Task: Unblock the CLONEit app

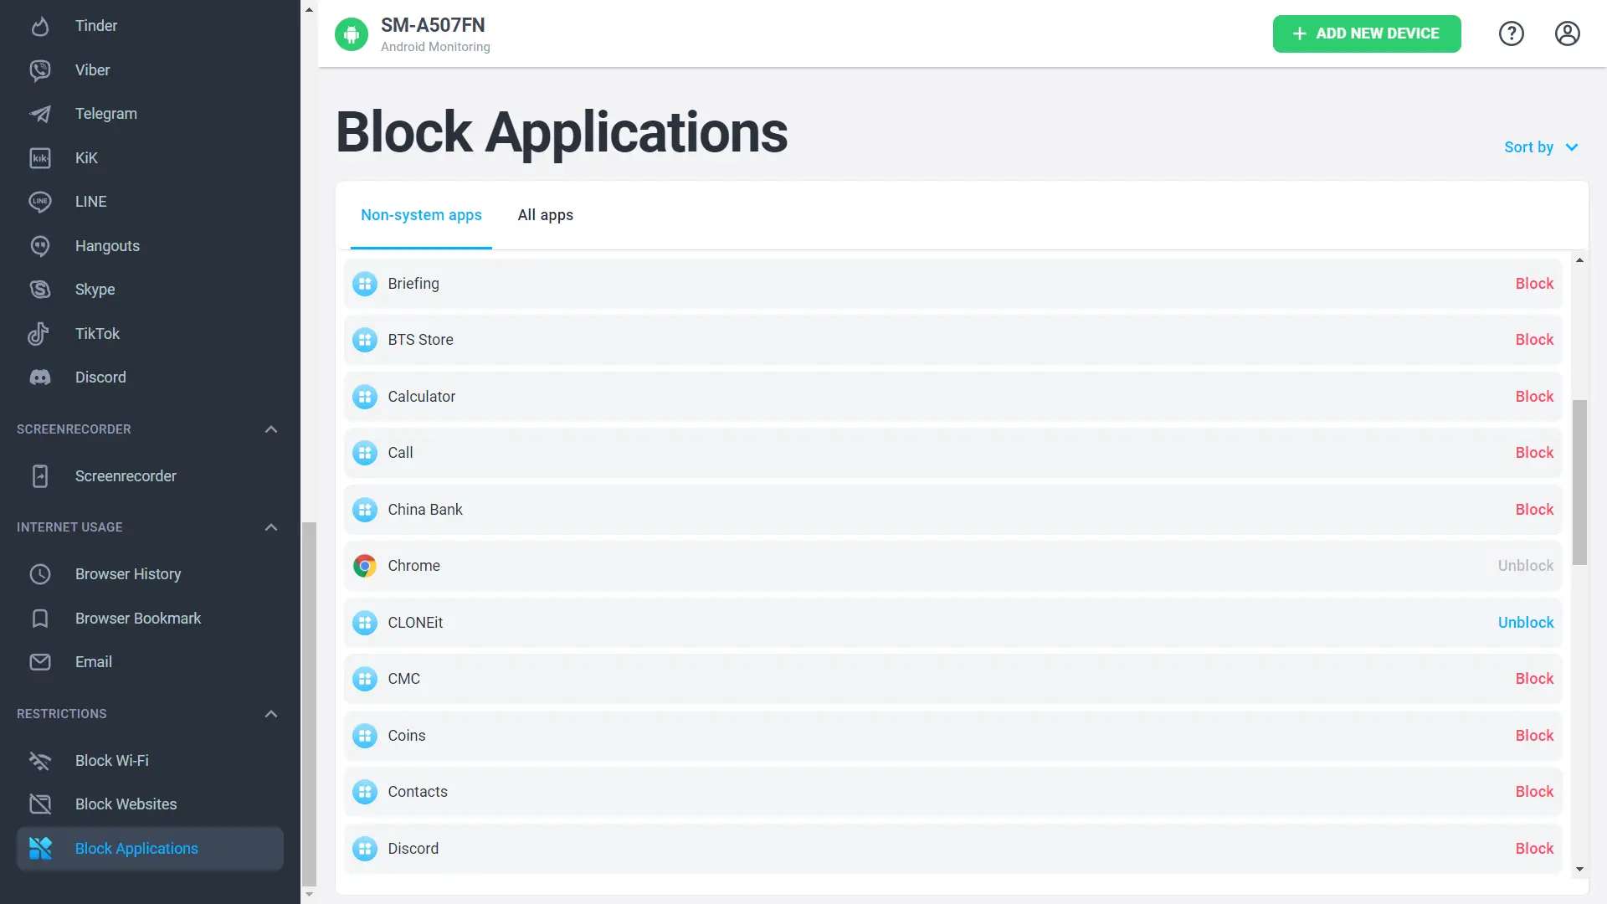Action: tap(1525, 623)
